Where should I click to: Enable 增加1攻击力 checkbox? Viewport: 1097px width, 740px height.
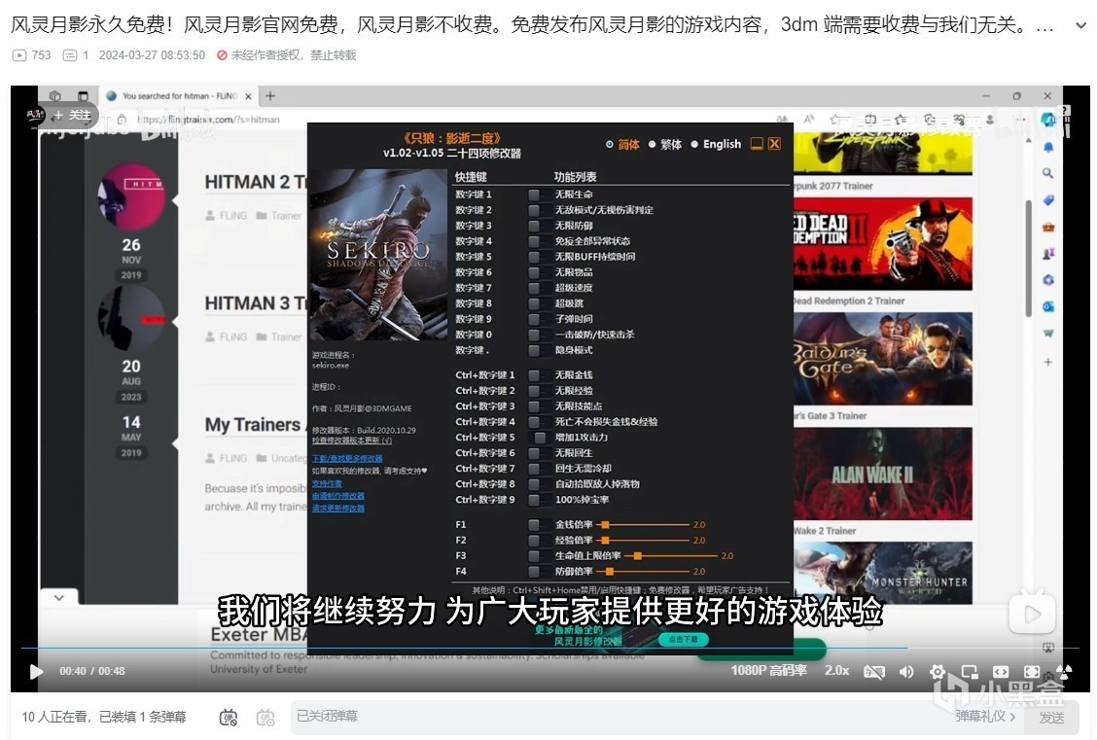pyautogui.click(x=540, y=438)
